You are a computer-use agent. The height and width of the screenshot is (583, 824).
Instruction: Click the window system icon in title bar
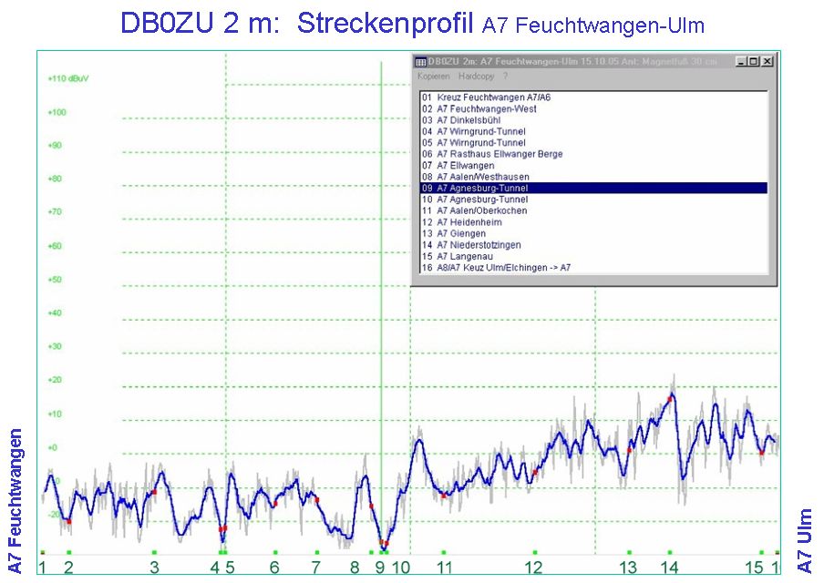point(420,62)
